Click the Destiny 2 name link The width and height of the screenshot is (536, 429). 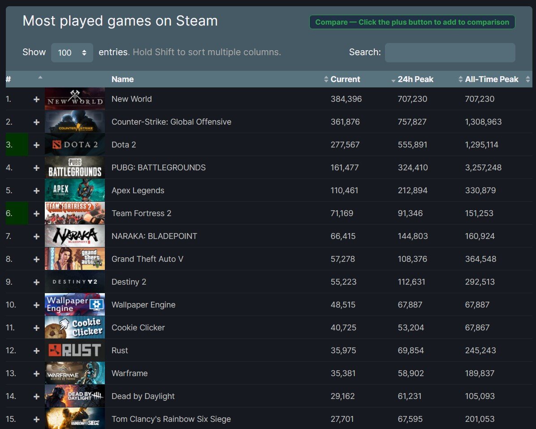[129, 282]
